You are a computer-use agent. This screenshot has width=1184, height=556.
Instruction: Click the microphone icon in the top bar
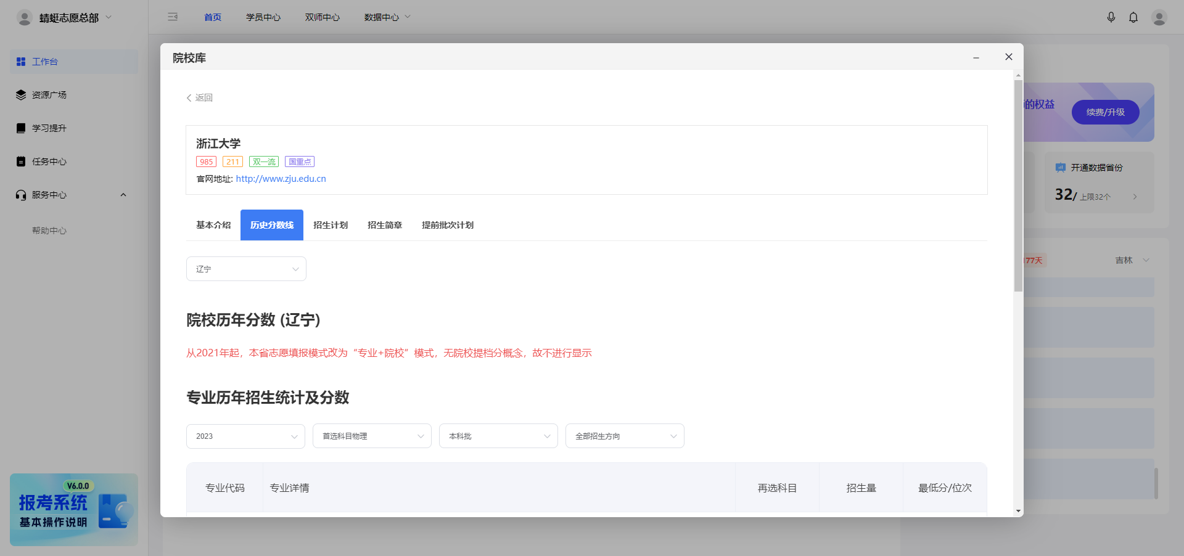1112,17
